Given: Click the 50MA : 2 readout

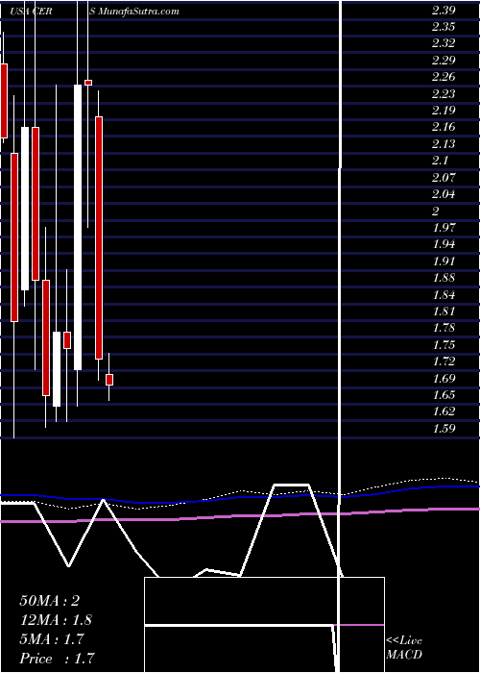Looking at the screenshot, I should [x=50, y=601].
